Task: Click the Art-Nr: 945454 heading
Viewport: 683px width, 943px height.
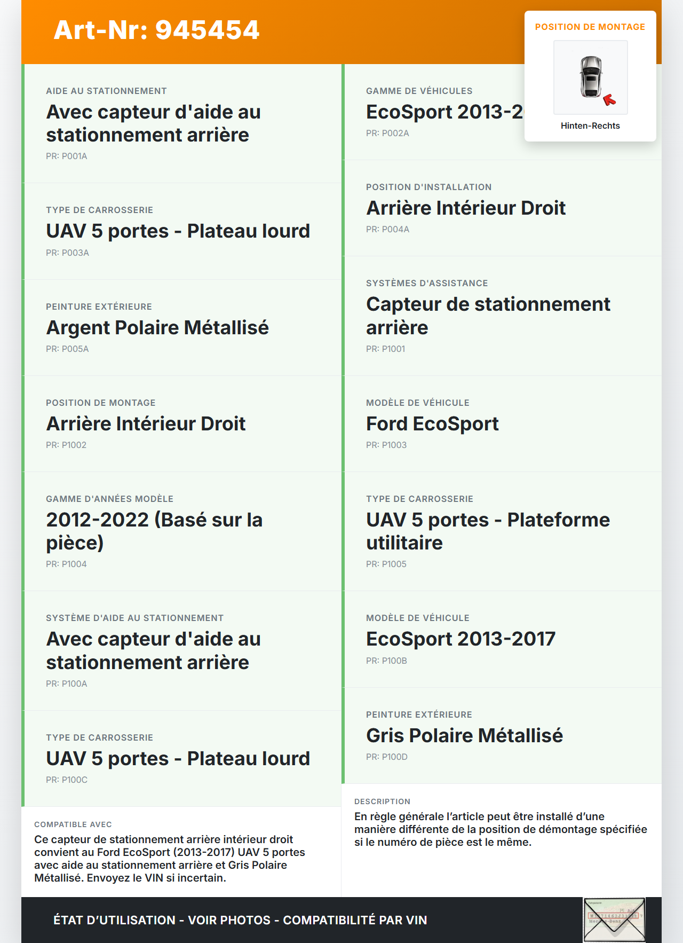Action: pyautogui.click(x=156, y=30)
